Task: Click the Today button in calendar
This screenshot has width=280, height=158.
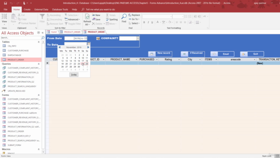Action: point(74,75)
